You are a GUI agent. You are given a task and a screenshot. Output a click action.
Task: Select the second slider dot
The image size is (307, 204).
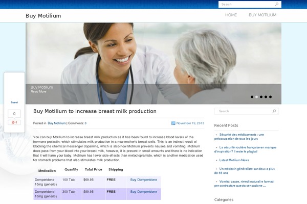pyautogui.click(x=256, y=97)
